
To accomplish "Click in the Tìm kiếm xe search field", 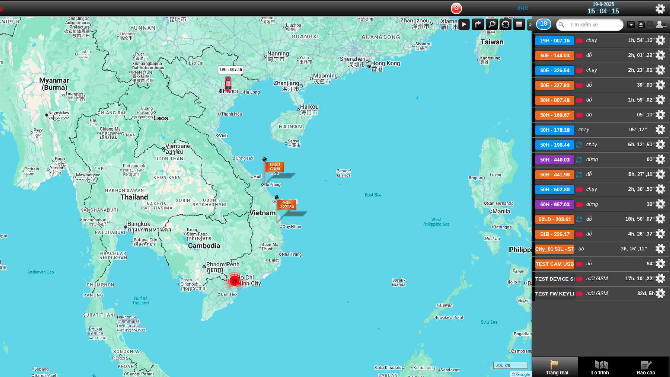I will click(x=593, y=25).
